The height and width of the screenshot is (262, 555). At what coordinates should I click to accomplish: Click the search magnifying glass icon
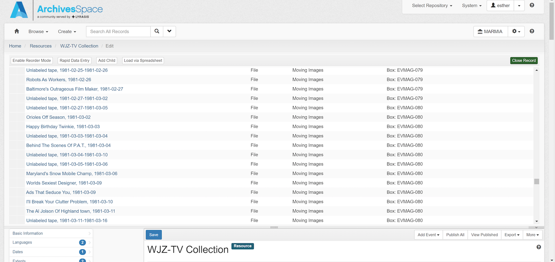(x=157, y=31)
